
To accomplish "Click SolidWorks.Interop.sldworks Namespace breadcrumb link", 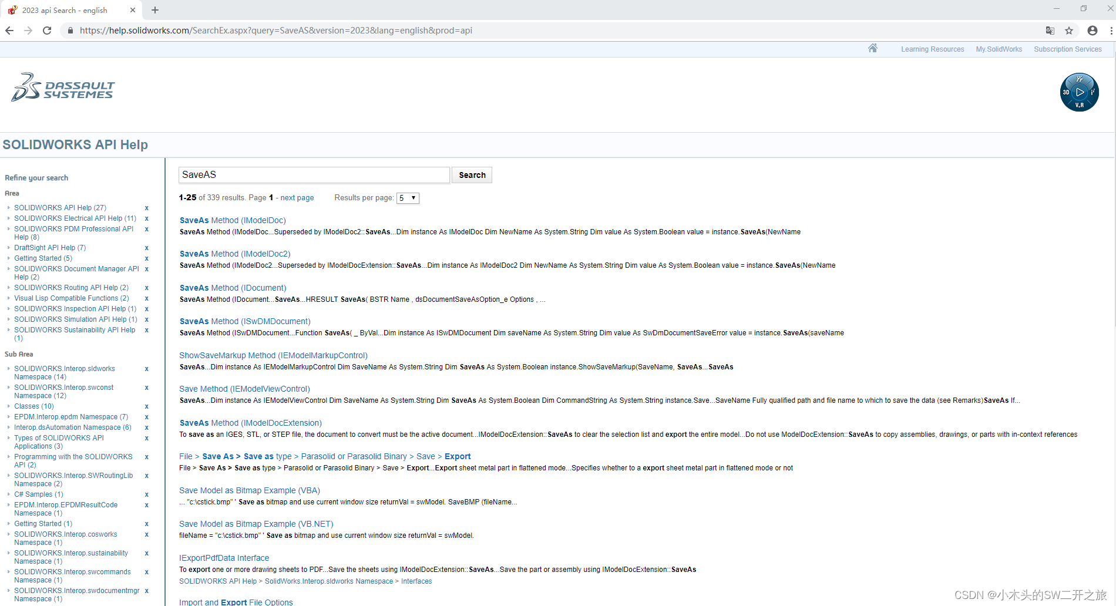I will (329, 581).
